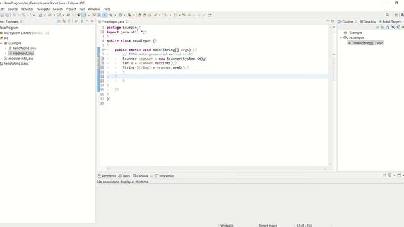This screenshot has width=404, height=227.
Task: Open the Search magnifier at top right of toolbar
Action: point(388,15)
